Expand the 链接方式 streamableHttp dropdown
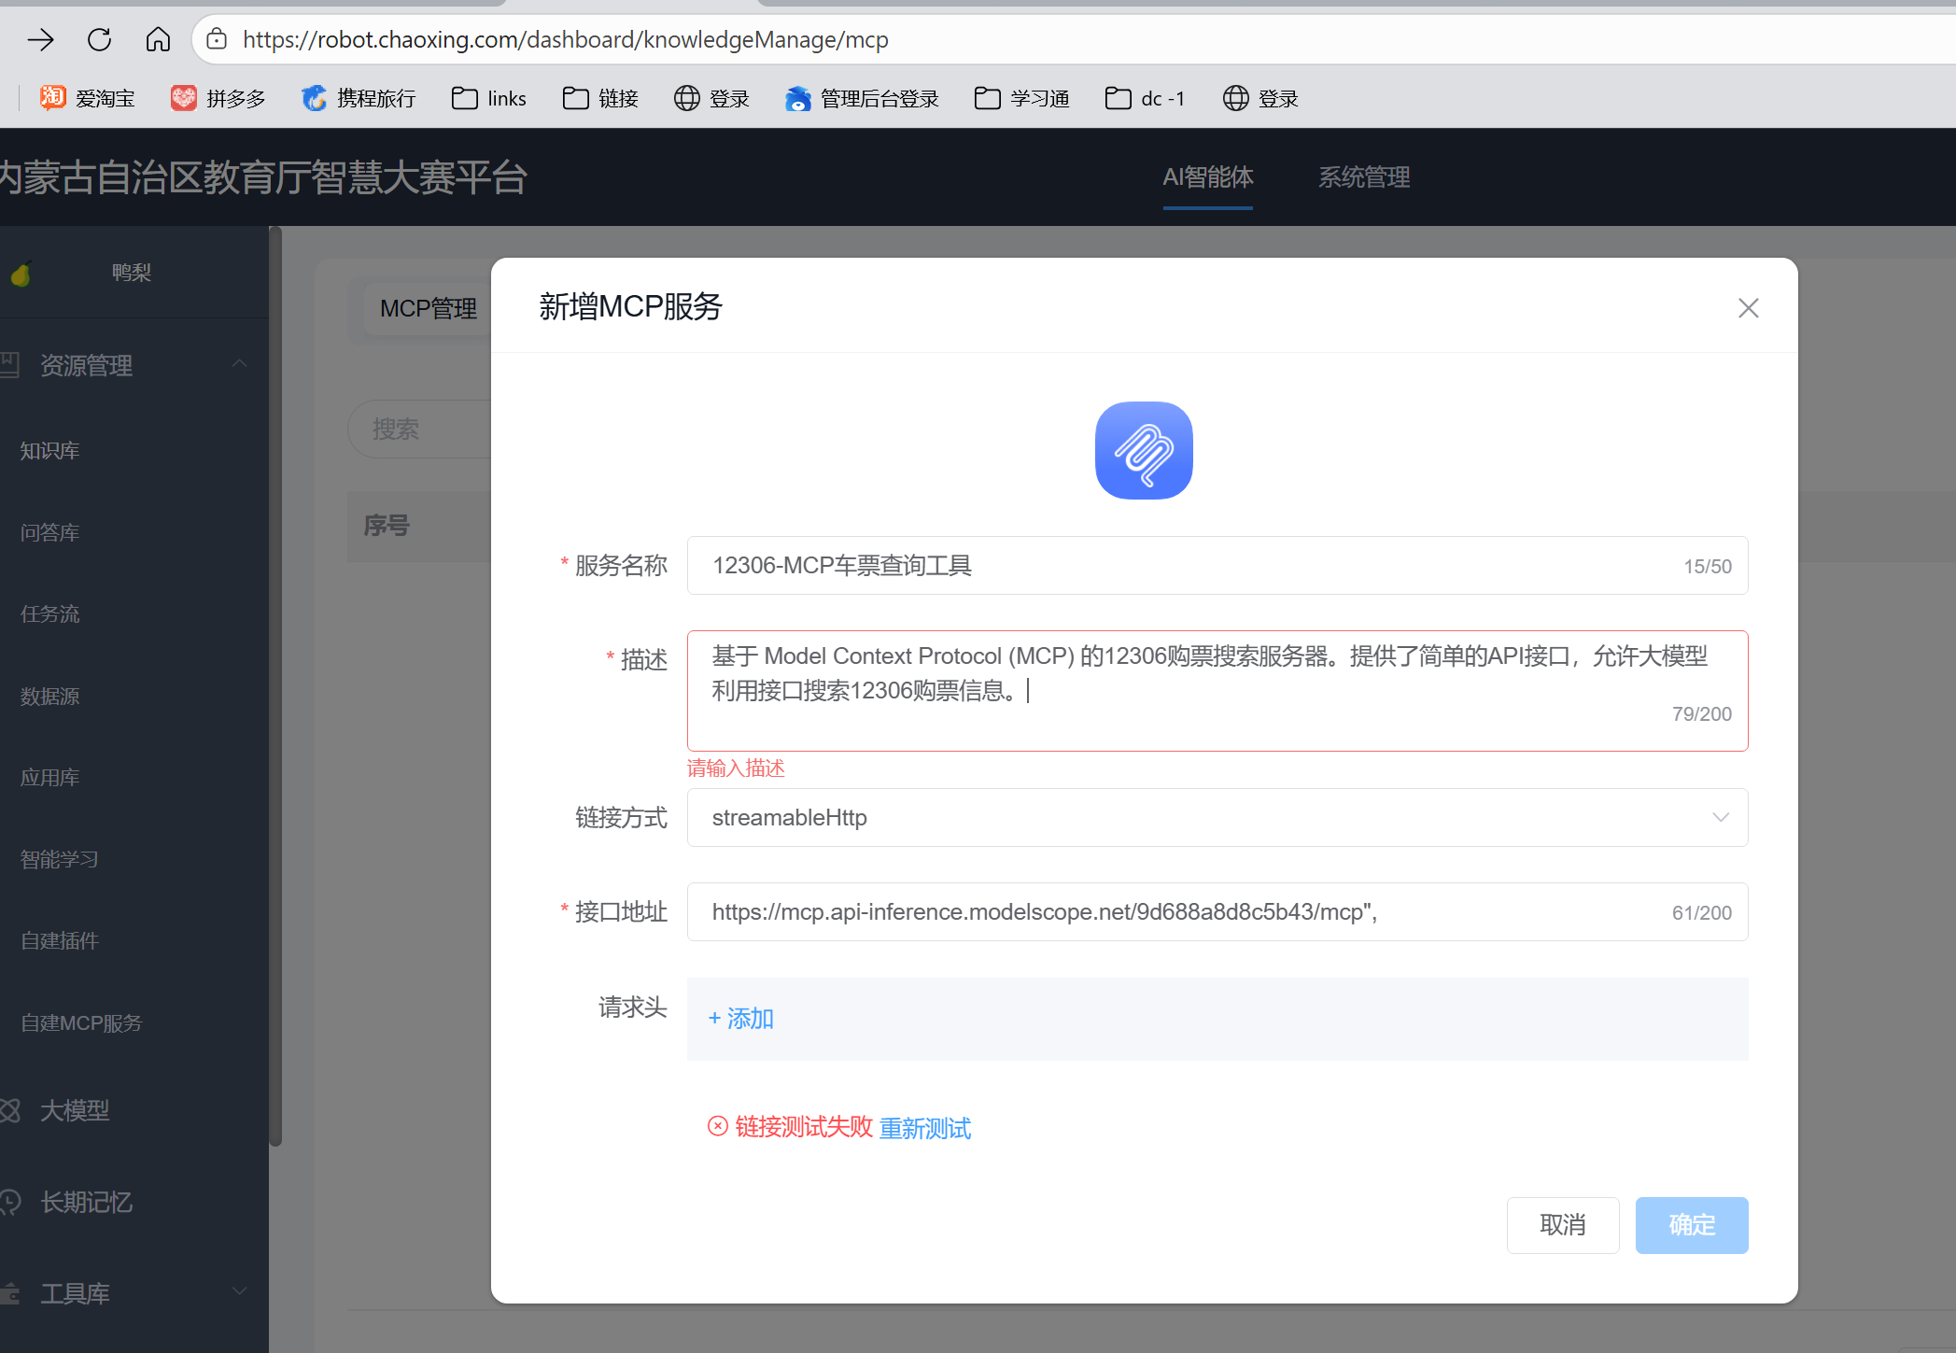Image resolution: width=1956 pixels, height=1353 pixels. [x=1217, y=818]
